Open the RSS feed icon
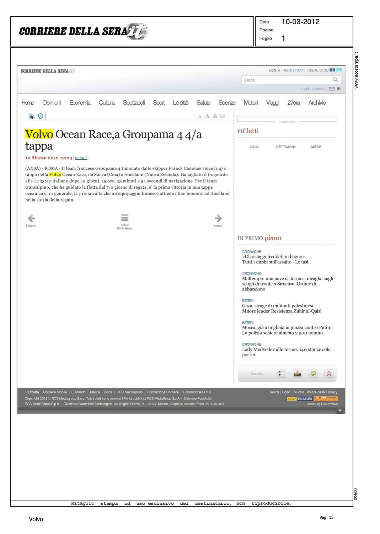Viewport: 380px width, 534px height. coord(339,89)
